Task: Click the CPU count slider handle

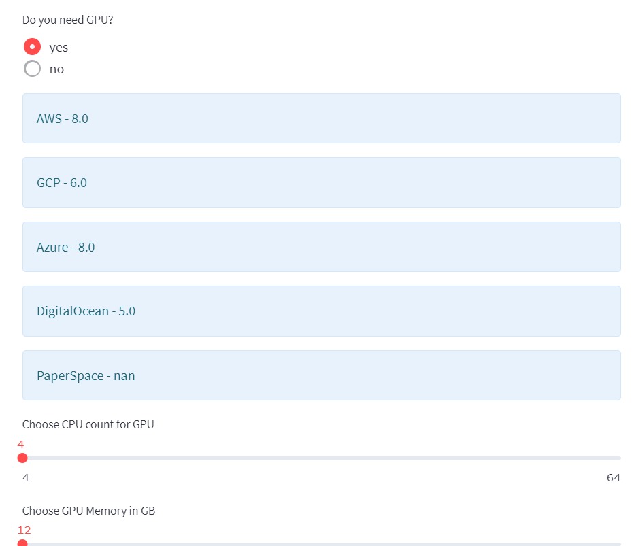Action: point(22,458)
